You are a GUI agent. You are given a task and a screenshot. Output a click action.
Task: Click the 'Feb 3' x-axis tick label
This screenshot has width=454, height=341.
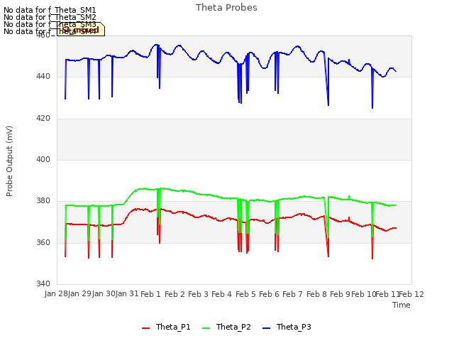pos(198,294)
